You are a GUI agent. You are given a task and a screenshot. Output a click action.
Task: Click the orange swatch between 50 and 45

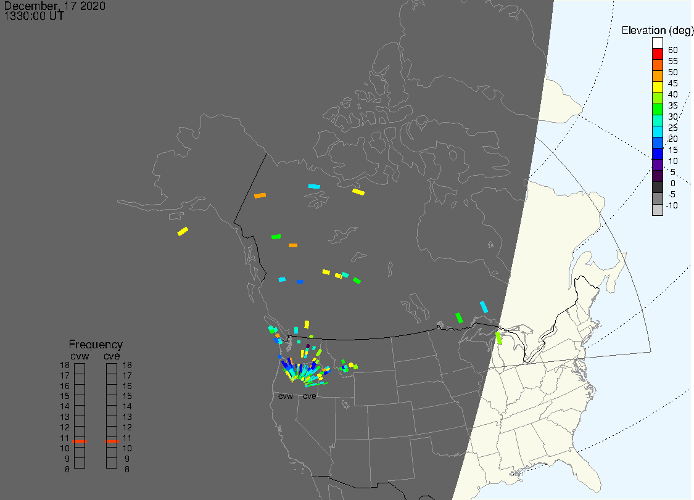point(657,76)
